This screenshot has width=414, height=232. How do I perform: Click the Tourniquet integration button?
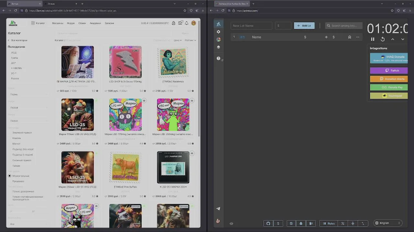[x=389, y=96]
